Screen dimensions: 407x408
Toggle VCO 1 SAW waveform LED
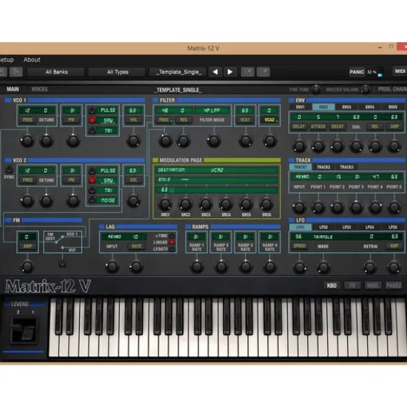(92, 120)
